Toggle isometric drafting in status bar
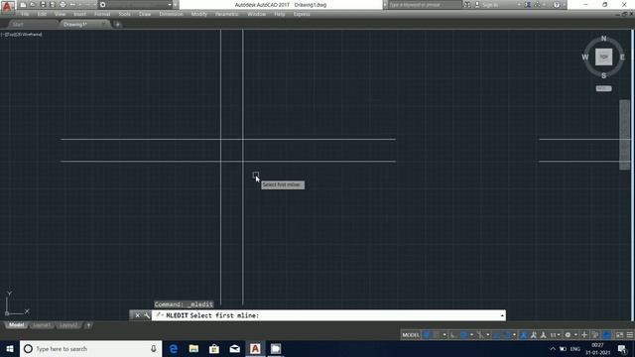Screen dimensions: 635x357 point(480,335)
